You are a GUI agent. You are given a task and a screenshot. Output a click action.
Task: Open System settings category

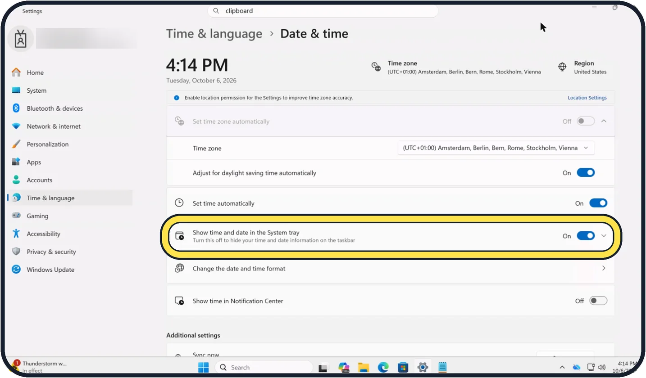70,90
